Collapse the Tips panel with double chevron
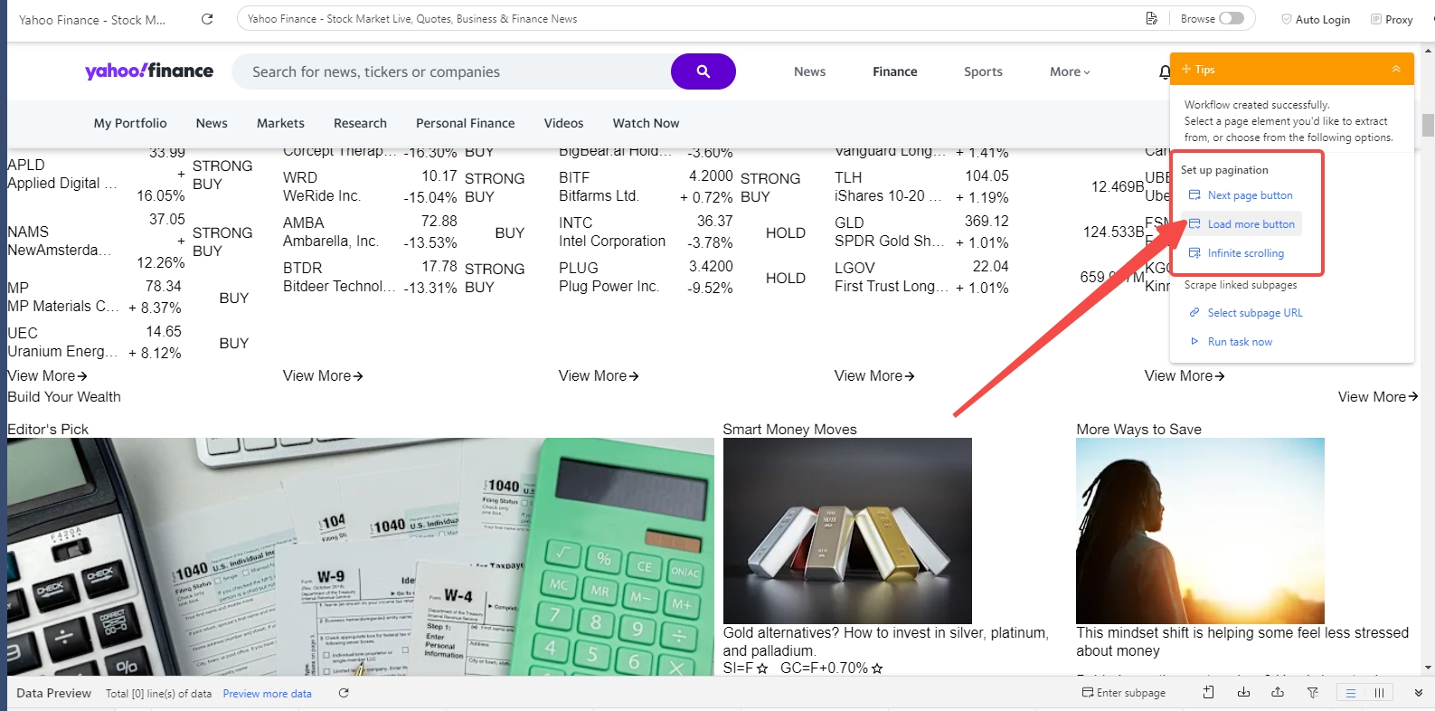The height and width of the screenshot is (711, 1435). point(1396,69)
